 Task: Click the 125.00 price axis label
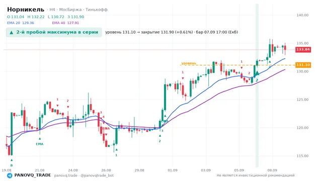coord(302,100)
